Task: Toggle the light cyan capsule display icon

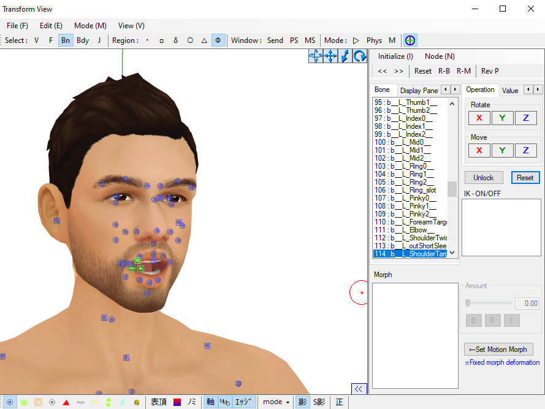Action: point(123,402)
